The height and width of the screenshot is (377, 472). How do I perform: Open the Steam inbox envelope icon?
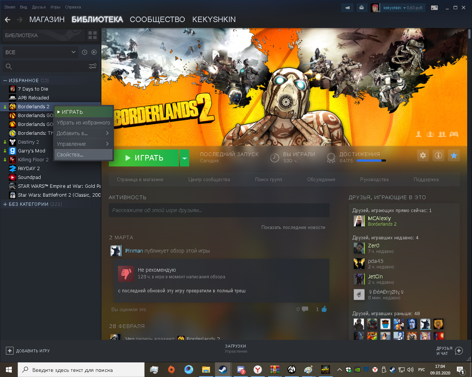point(361,8)
